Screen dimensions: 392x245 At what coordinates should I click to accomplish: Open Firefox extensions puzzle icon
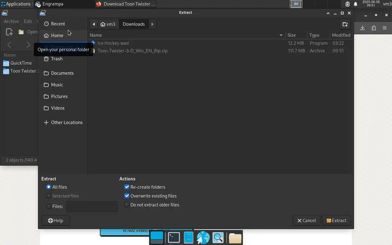point(374,28)
